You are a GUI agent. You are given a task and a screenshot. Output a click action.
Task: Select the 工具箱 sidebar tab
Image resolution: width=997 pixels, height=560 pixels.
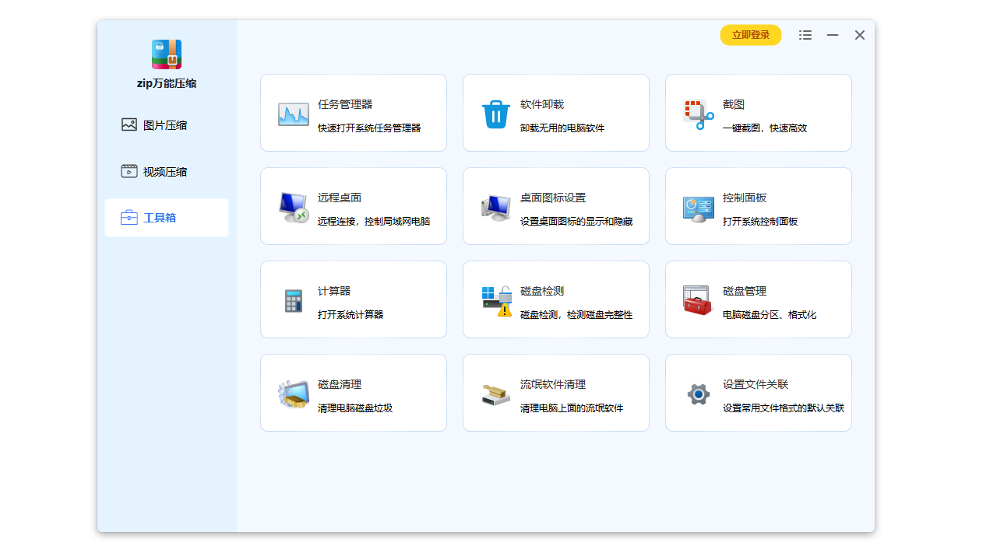pos(166,218)
